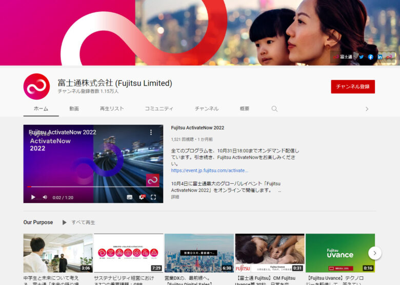Viewport: 400px width, 285px height.
Task: Open the Facebook link in the banner
Action: (371, 57)
